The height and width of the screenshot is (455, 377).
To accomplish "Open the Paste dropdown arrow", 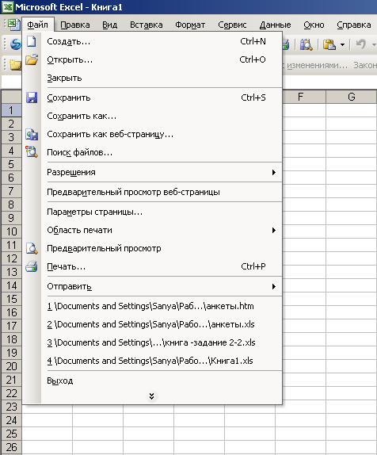I will click(x=342, y=44).
